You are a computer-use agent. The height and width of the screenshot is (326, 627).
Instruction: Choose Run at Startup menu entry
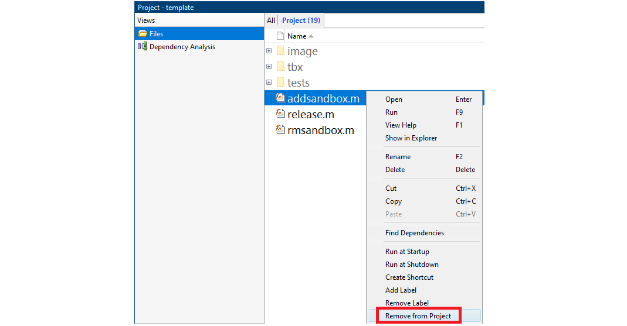(x=407, y=252)
